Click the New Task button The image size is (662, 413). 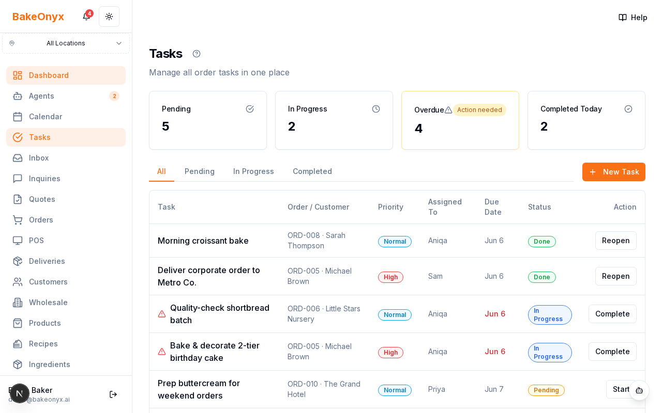coord(614,172)
